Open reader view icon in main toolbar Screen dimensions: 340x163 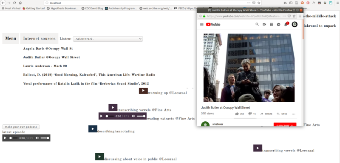296,3
